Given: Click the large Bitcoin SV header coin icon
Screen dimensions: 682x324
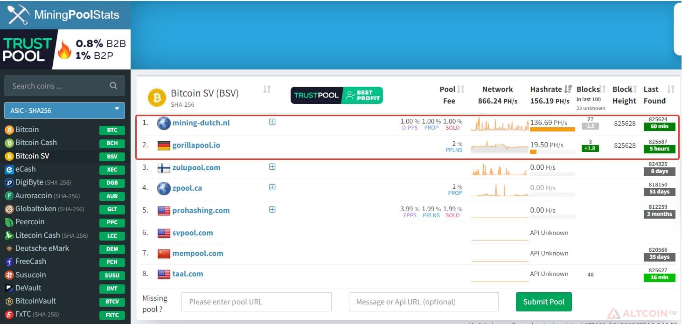Looking at the screenshot, I should click(157, 98).
